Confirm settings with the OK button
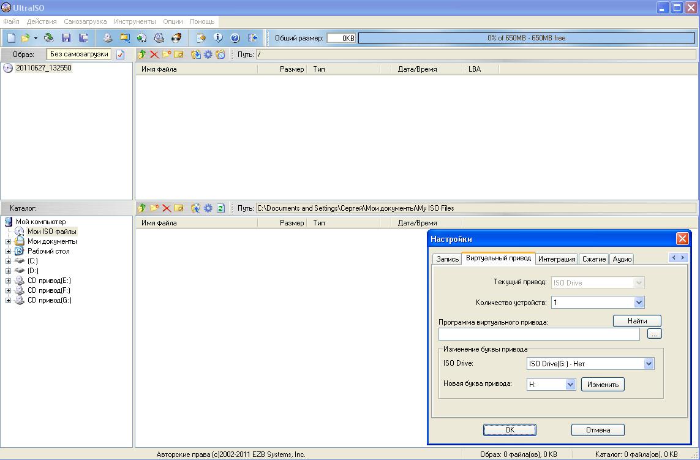The height and width of the screenshot is (460, 700). tap(510, 430)
